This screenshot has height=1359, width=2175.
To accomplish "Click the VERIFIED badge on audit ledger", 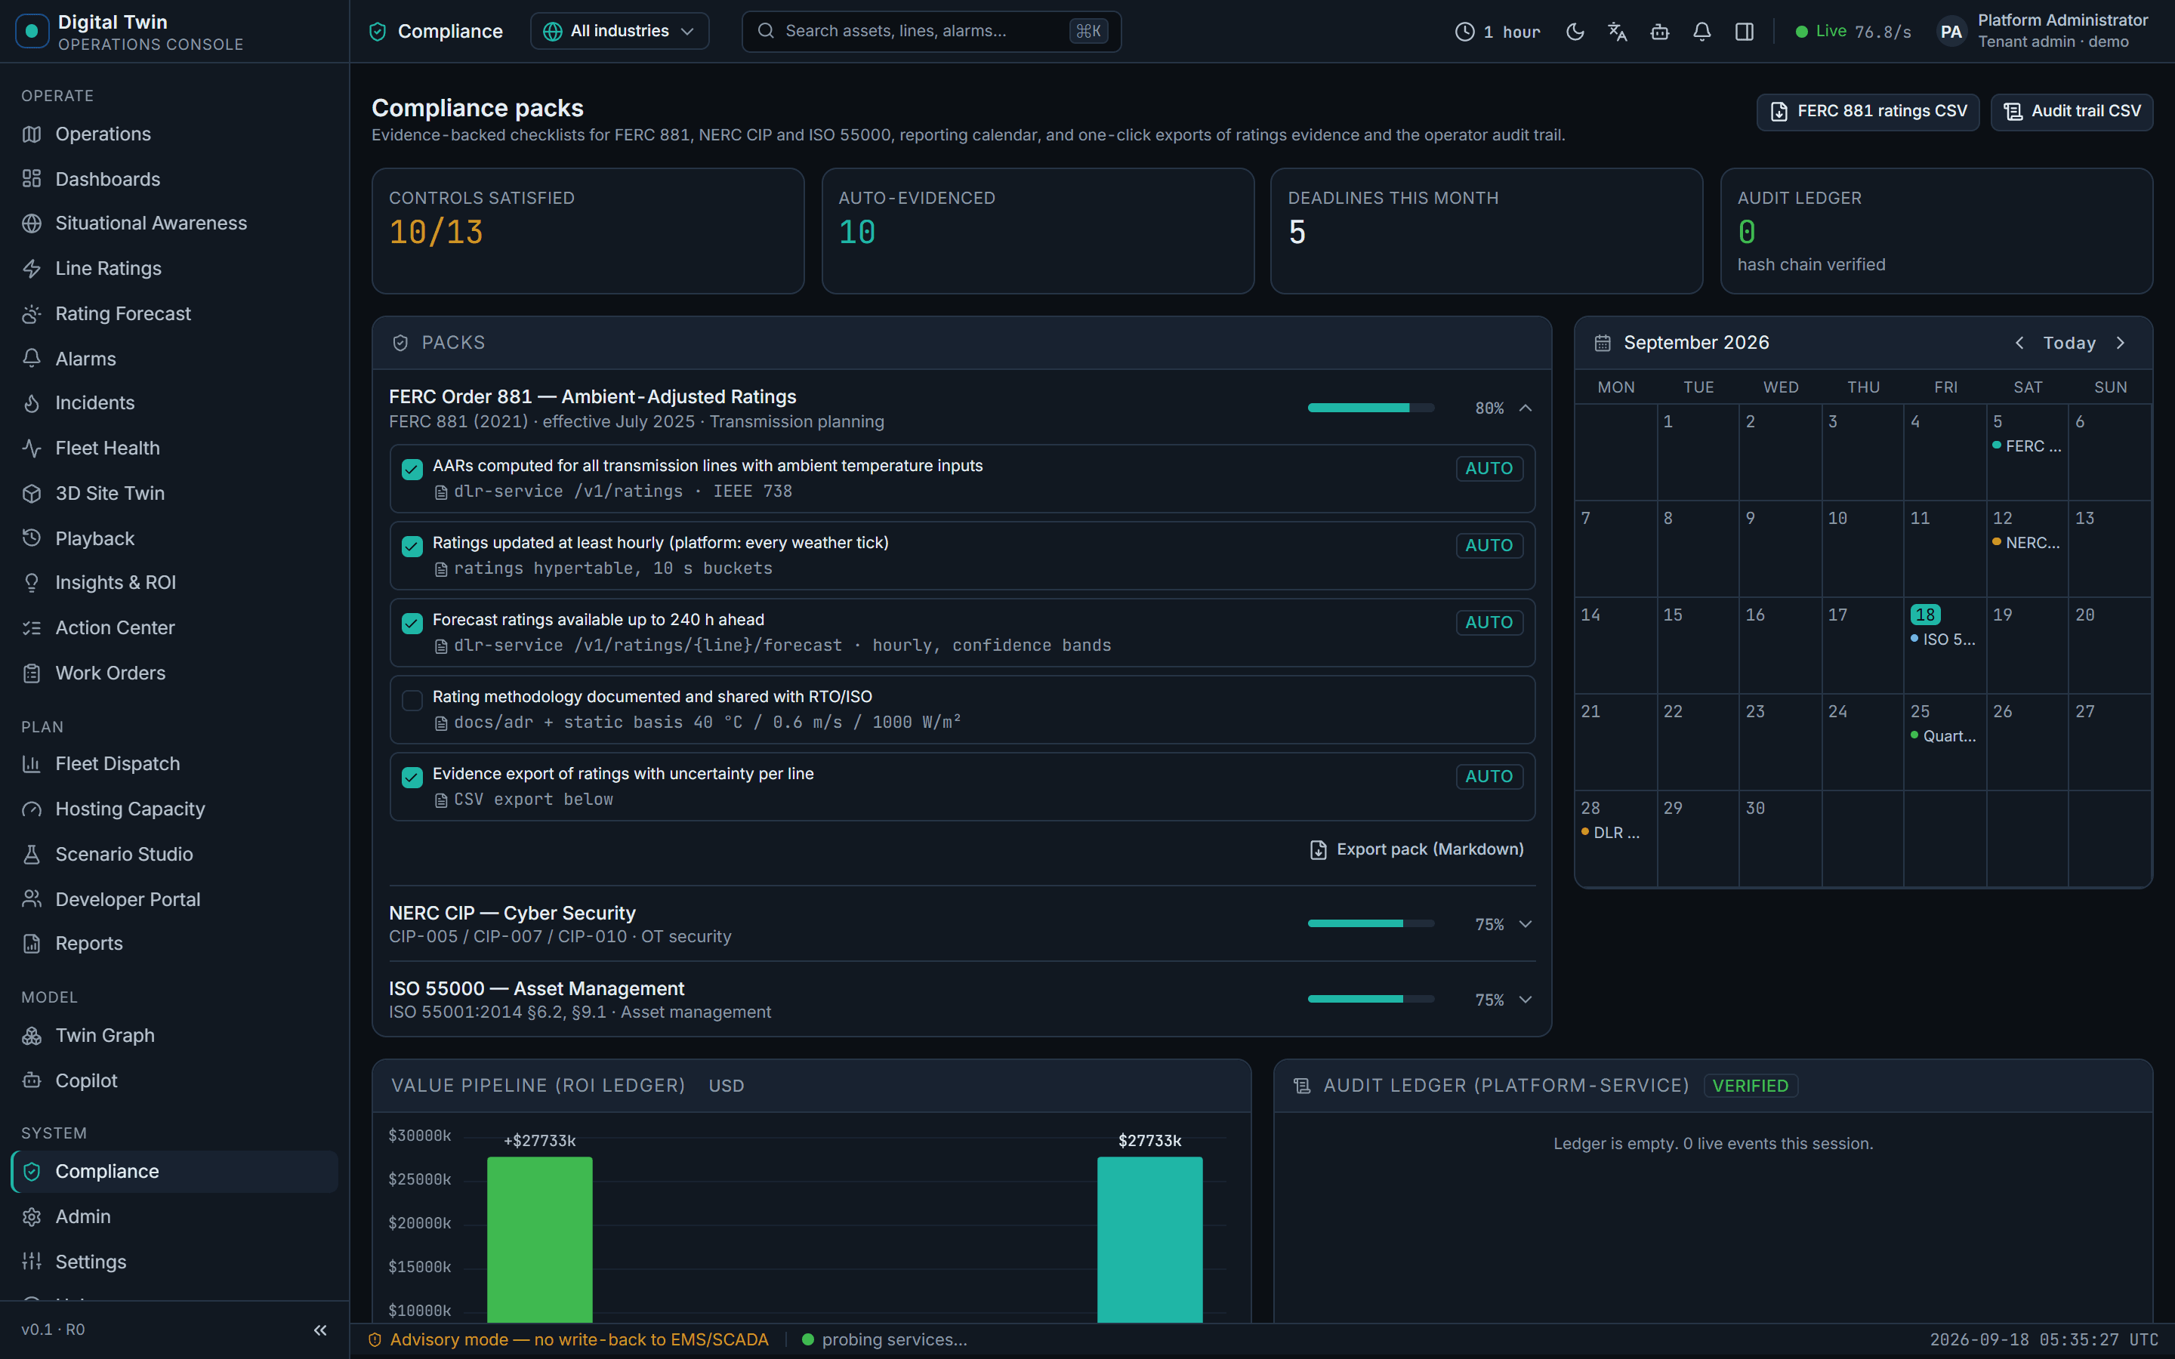I will click(x=1749, y=1086).
